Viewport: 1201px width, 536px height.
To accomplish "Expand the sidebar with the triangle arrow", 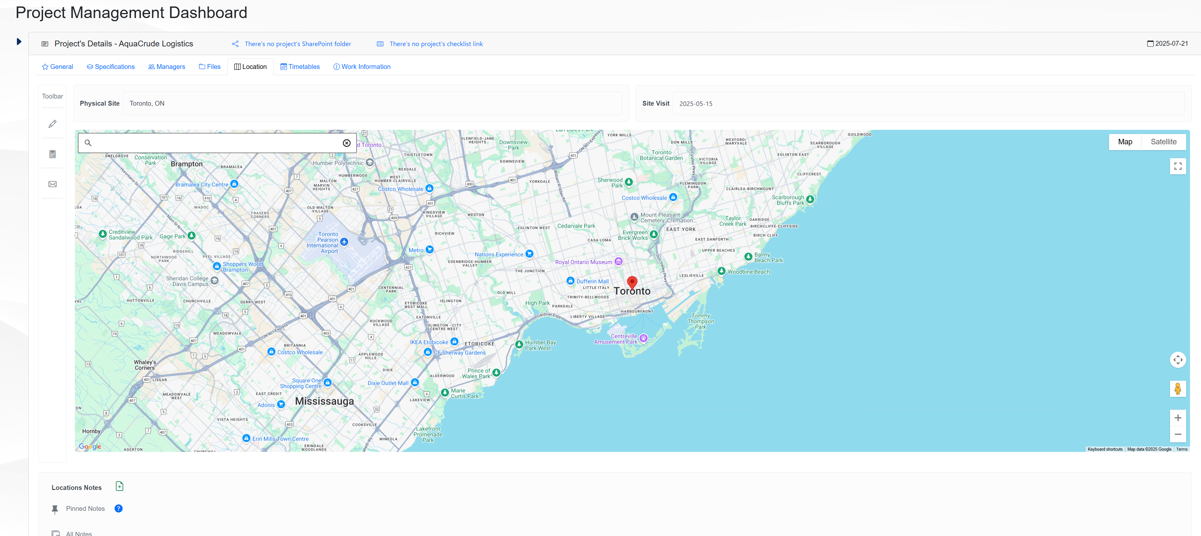I will (19, 42).
